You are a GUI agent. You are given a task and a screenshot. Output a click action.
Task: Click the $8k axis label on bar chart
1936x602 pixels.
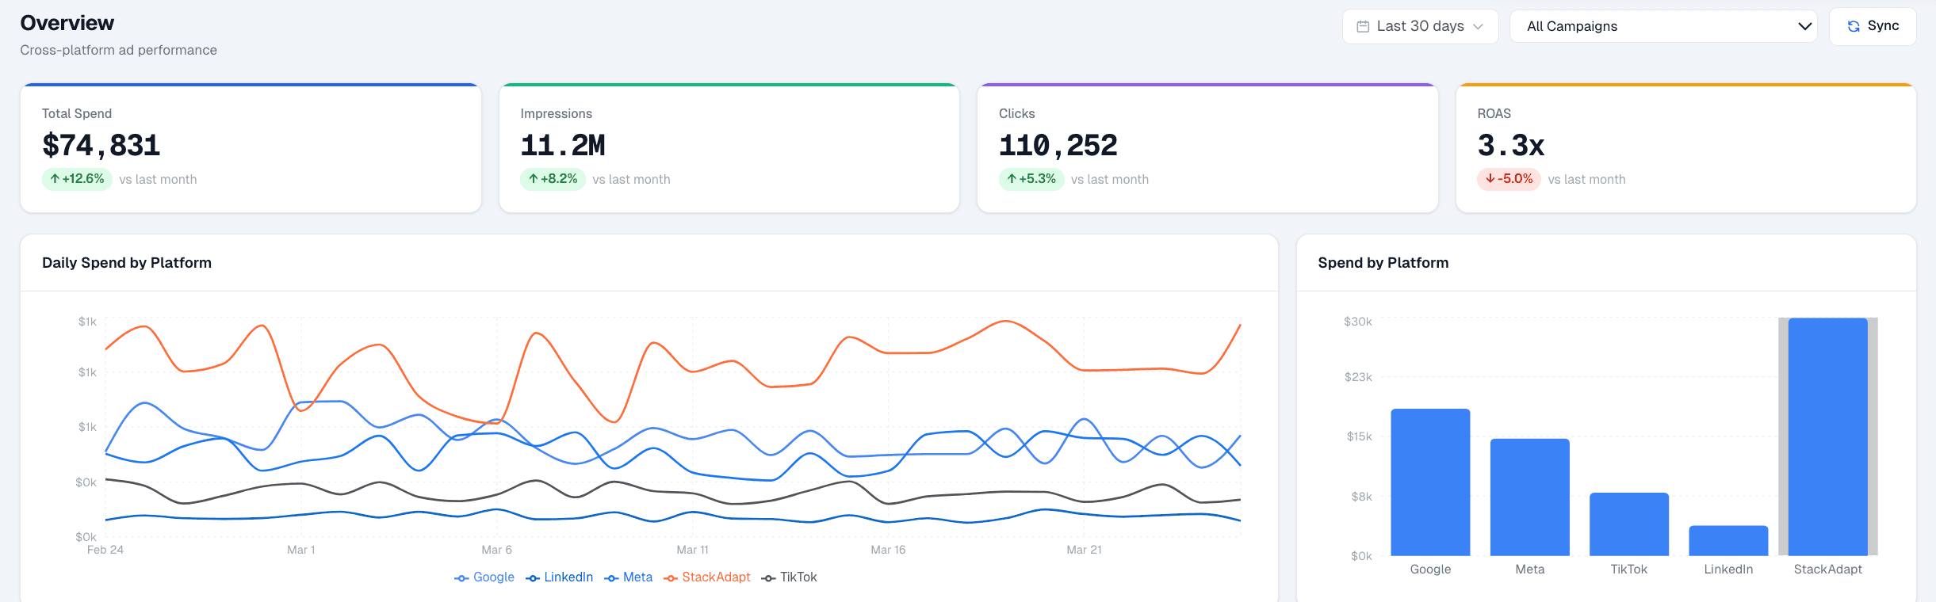[x=1362, y=497]
